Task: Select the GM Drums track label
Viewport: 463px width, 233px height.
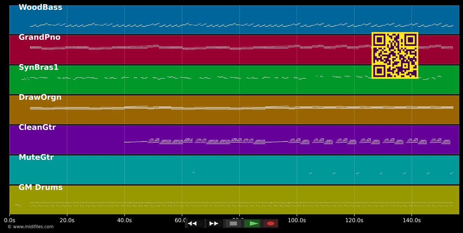Action: tap(41, 188)
